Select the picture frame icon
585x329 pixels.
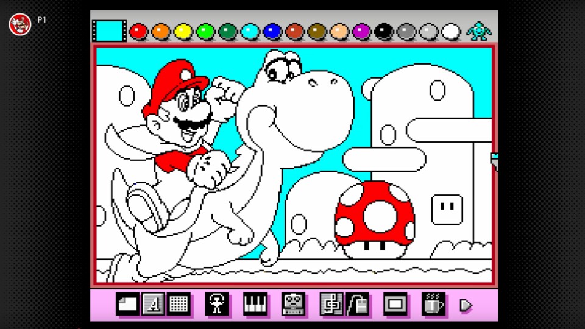[x=395, y=304]
